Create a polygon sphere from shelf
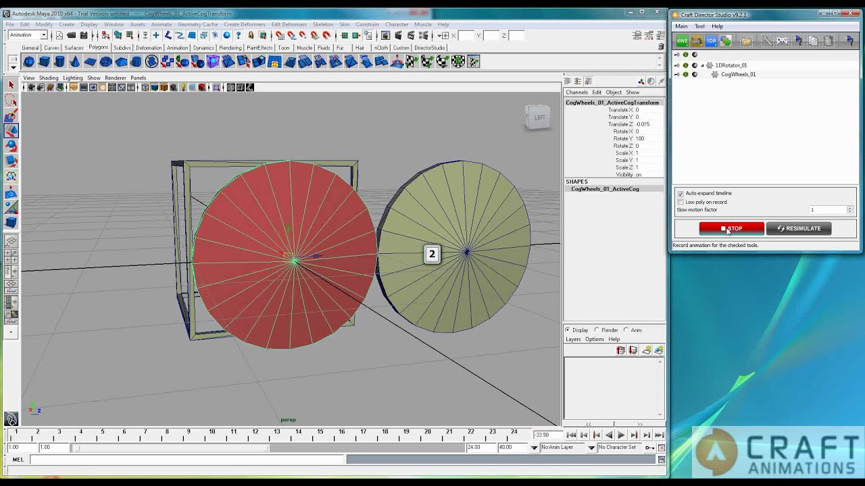Screen dimensions: 865x486 click(x=29, y=61)
